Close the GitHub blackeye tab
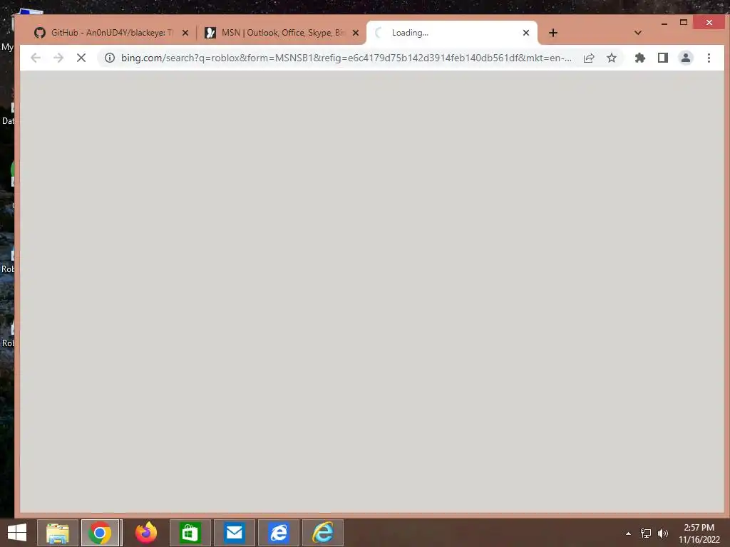 185,33
